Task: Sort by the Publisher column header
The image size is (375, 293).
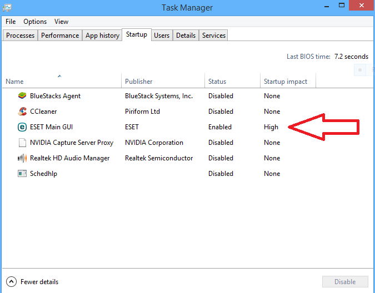Action: [163, 81]
